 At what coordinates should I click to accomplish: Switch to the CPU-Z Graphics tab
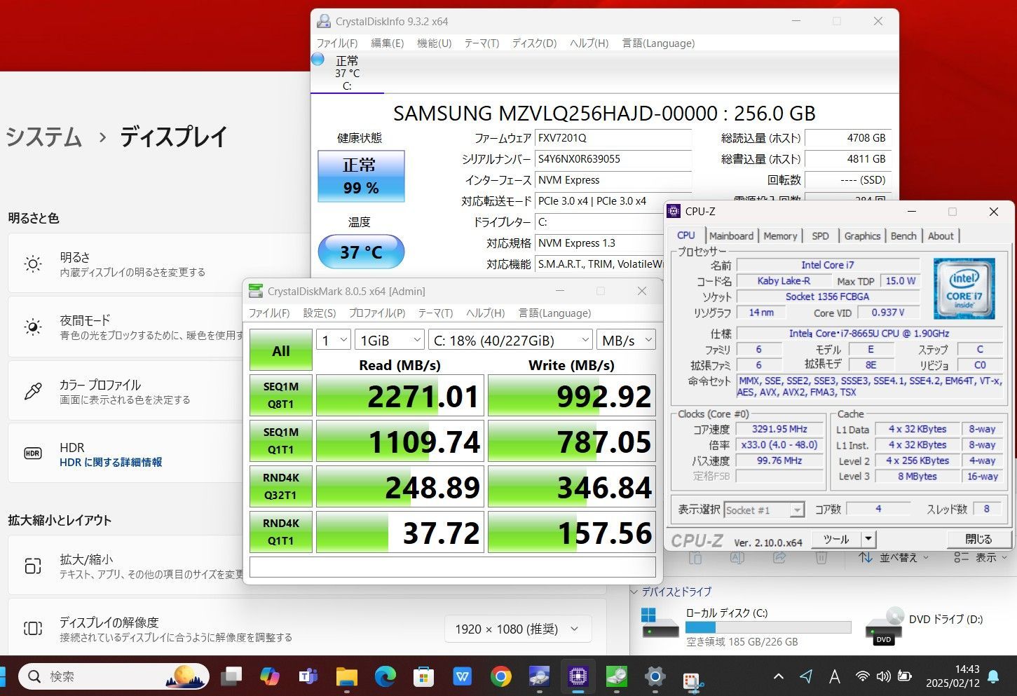point(862,236)
